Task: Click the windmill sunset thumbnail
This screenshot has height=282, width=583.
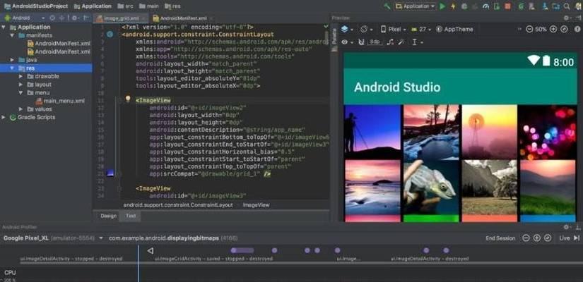Action: click(x=489, y=132)
